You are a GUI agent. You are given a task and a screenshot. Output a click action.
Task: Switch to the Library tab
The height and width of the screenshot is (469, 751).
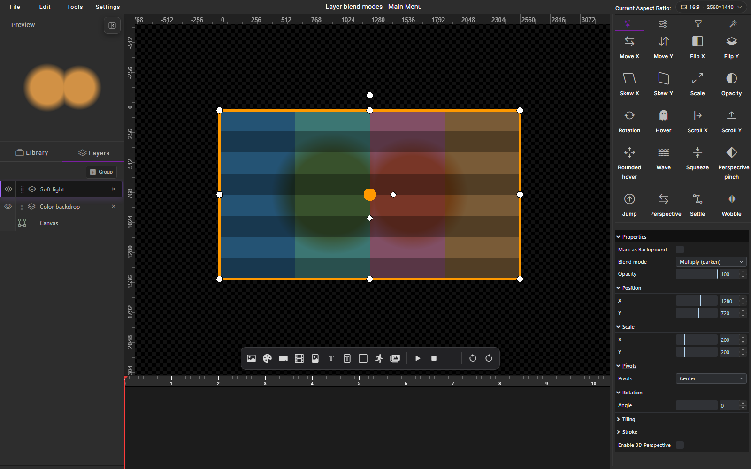click(x=32, y=153)
